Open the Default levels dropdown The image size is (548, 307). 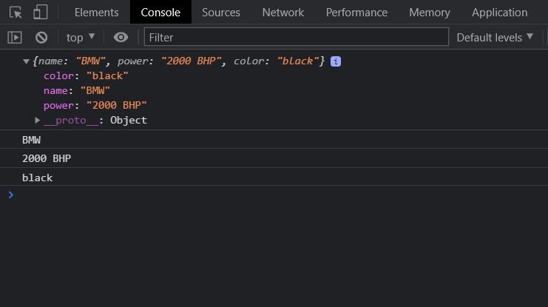(495, 38)
